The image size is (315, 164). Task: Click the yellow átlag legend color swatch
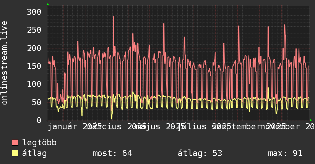(15, 153)
